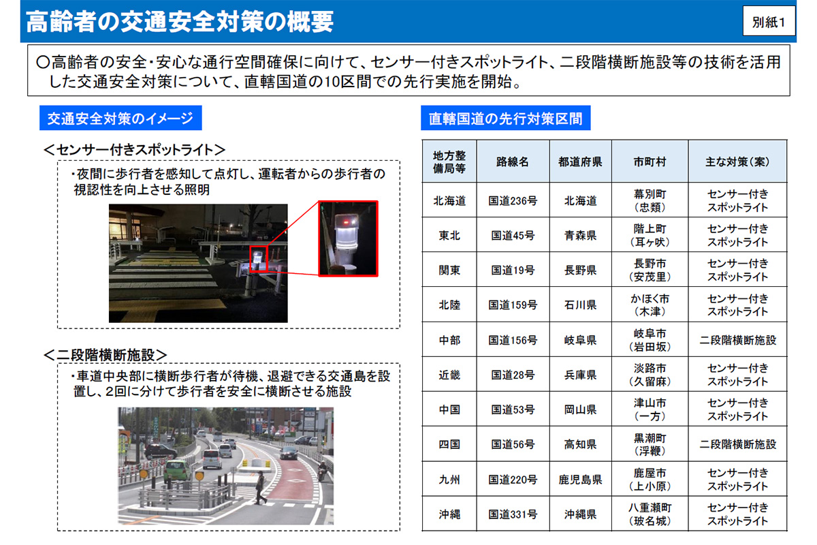Image resolution: width=817 pixels, height=545 pixels.
Task: Click 二段階横断施設 in the 中部 row
Action: (x=737, y=340)
